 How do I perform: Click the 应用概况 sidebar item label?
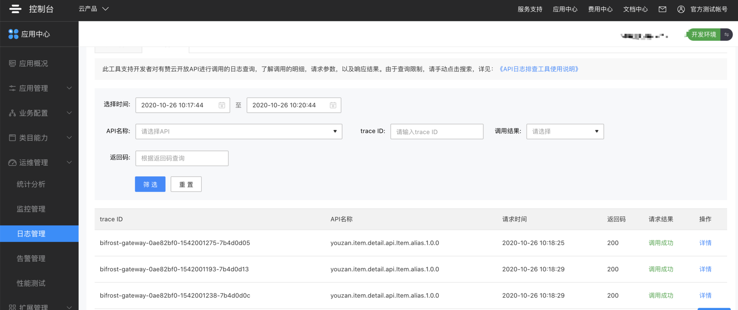(33, 64)
